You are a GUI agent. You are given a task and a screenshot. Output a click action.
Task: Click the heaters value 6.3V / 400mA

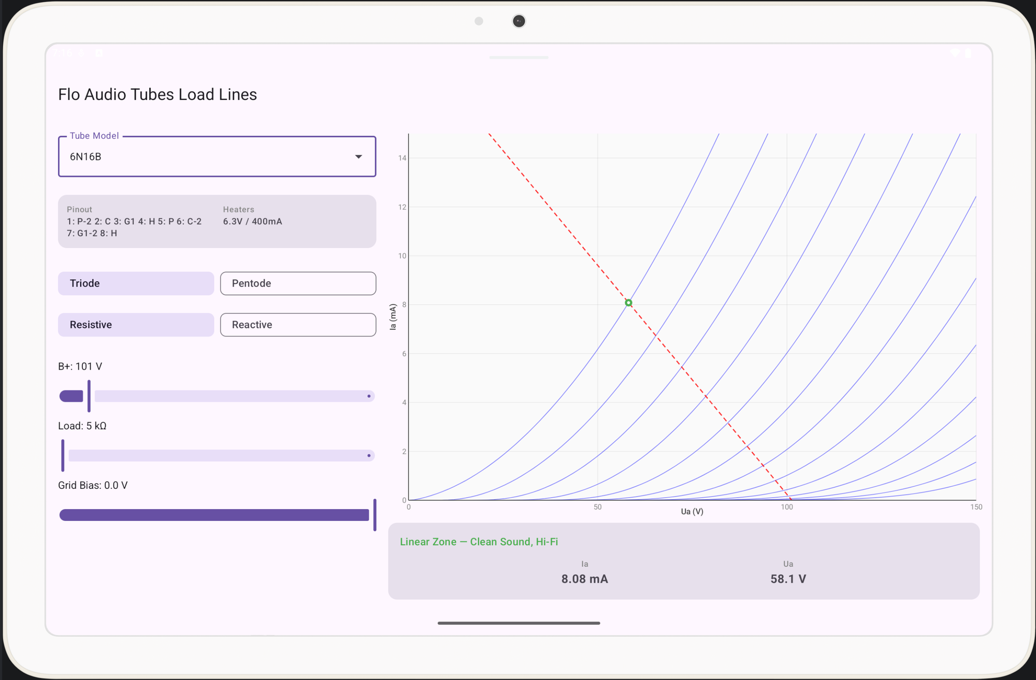coord(253,221)
